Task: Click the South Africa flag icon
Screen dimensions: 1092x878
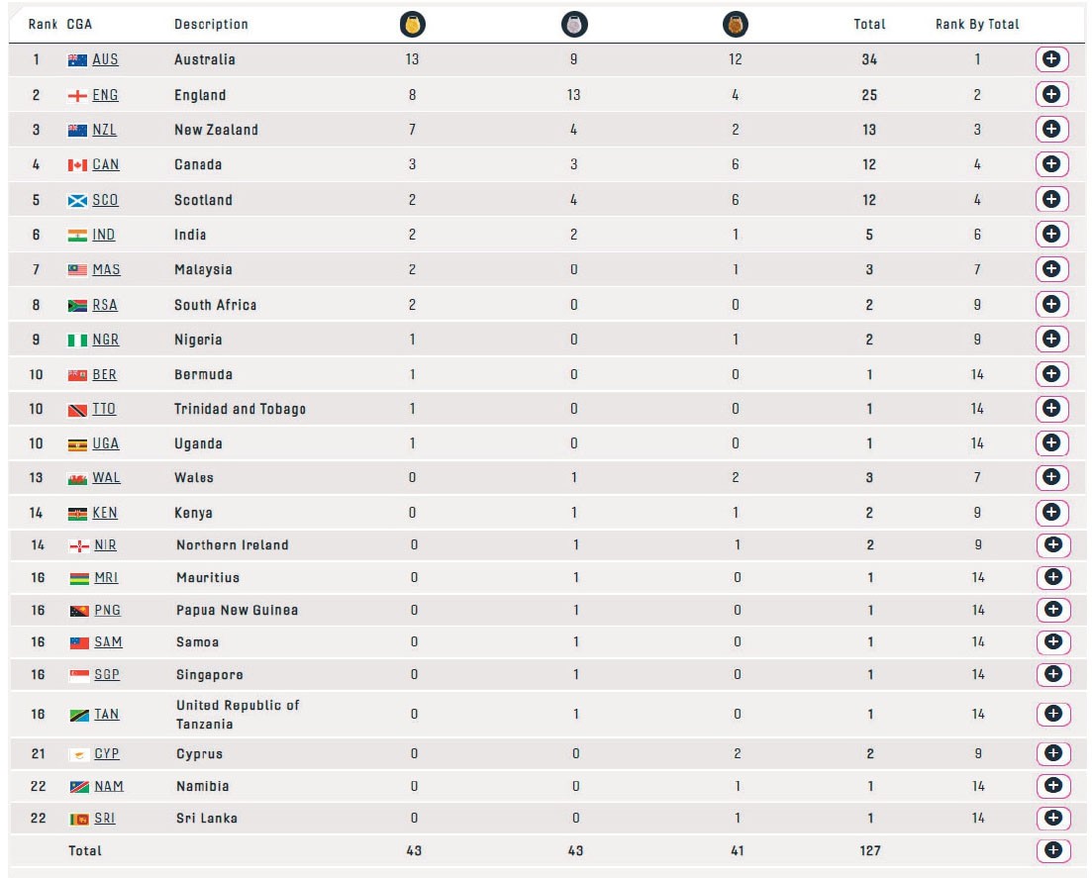Action: 78,306
